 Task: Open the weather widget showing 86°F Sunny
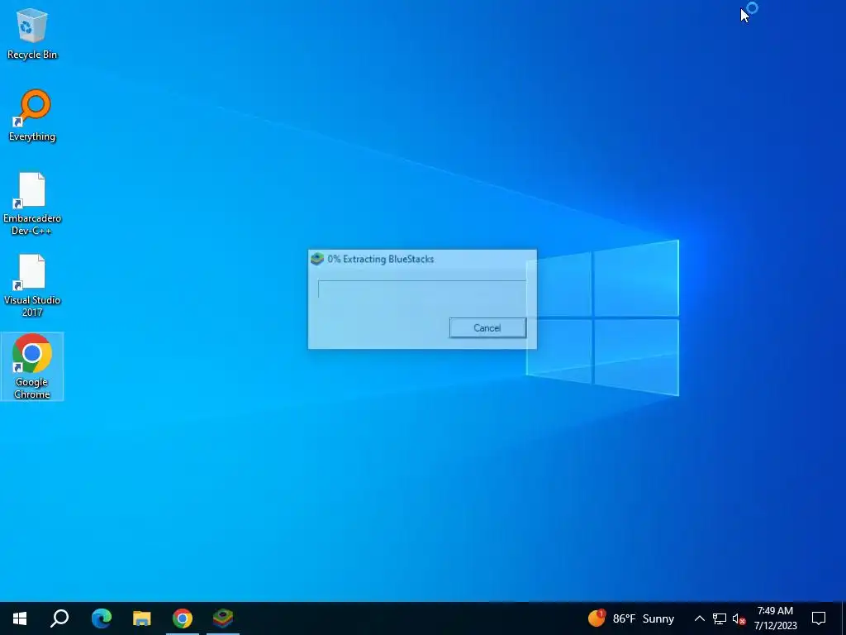pos(631,618)
